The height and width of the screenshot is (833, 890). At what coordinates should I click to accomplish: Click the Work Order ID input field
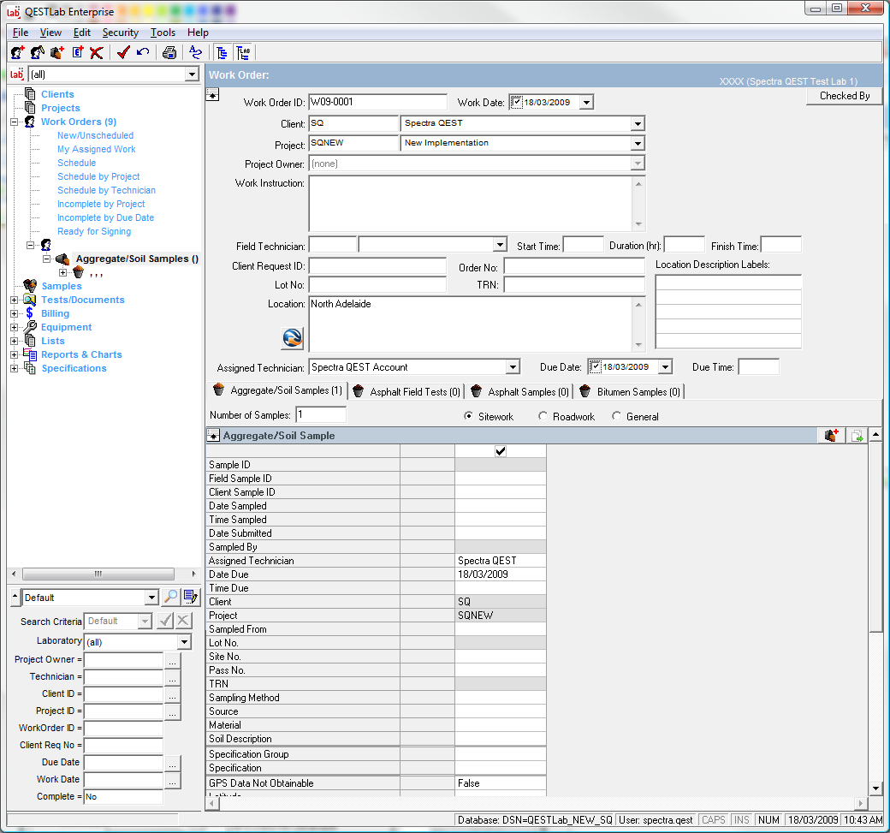[377, 103]
